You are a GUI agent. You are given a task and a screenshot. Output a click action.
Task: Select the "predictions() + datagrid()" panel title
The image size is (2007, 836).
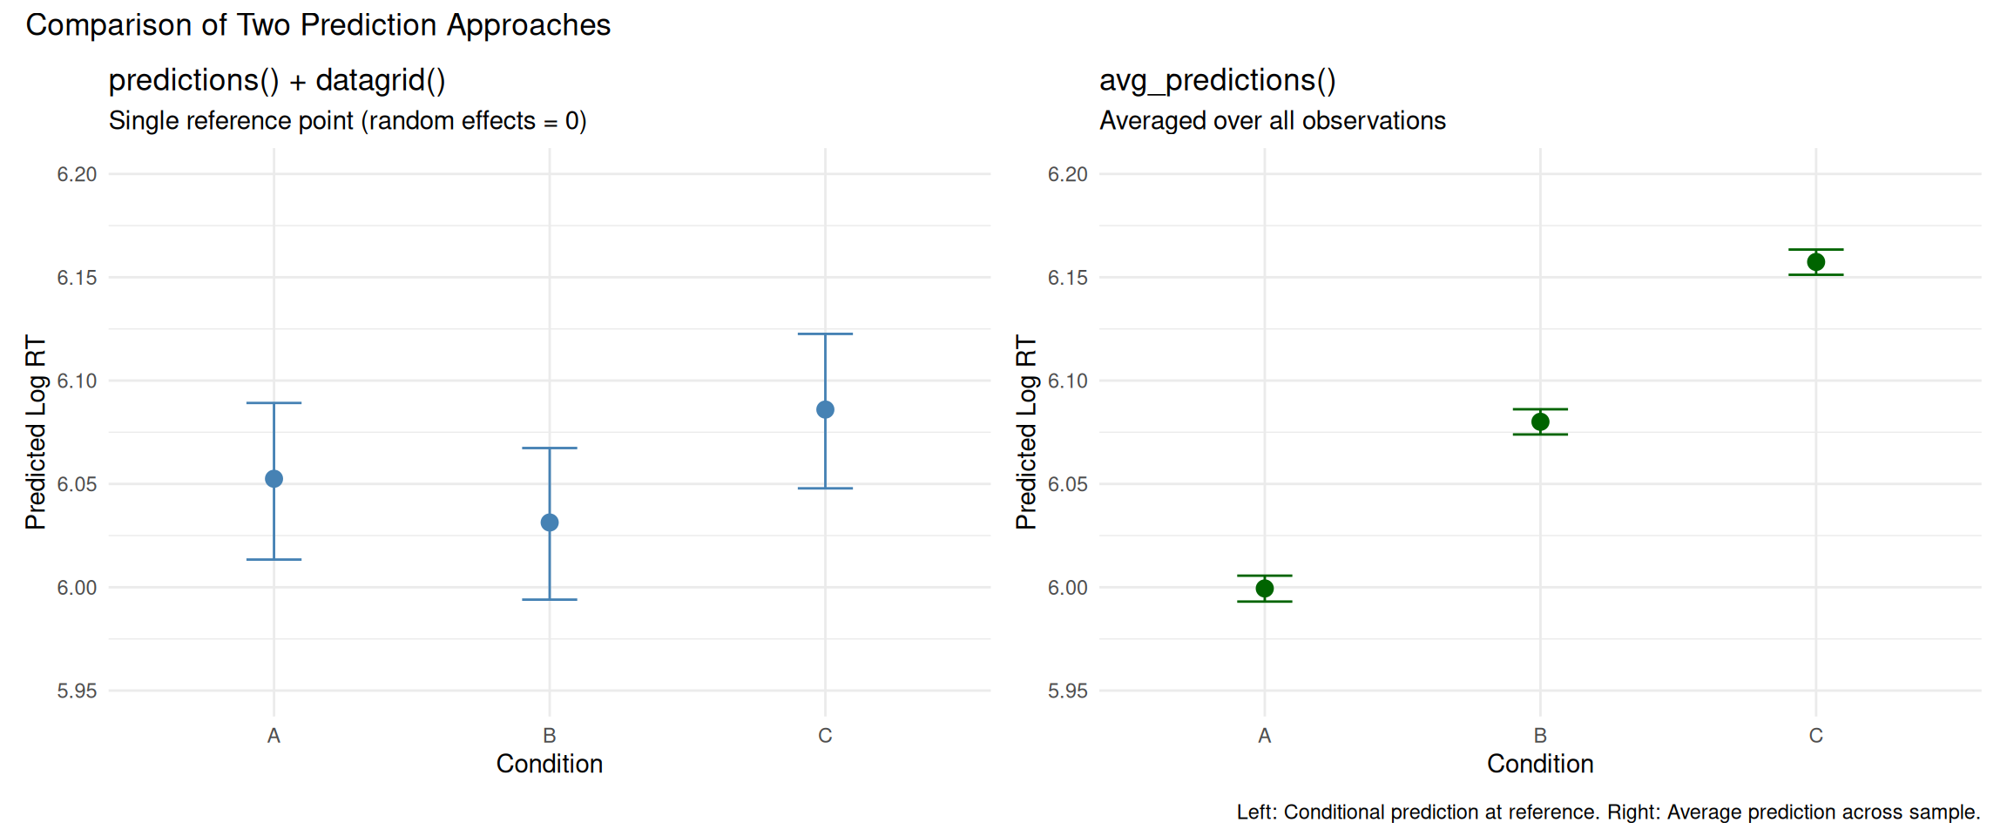pos(277,80)
